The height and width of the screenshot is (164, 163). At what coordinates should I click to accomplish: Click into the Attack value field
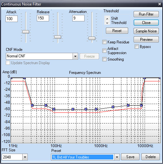[12, 19]
